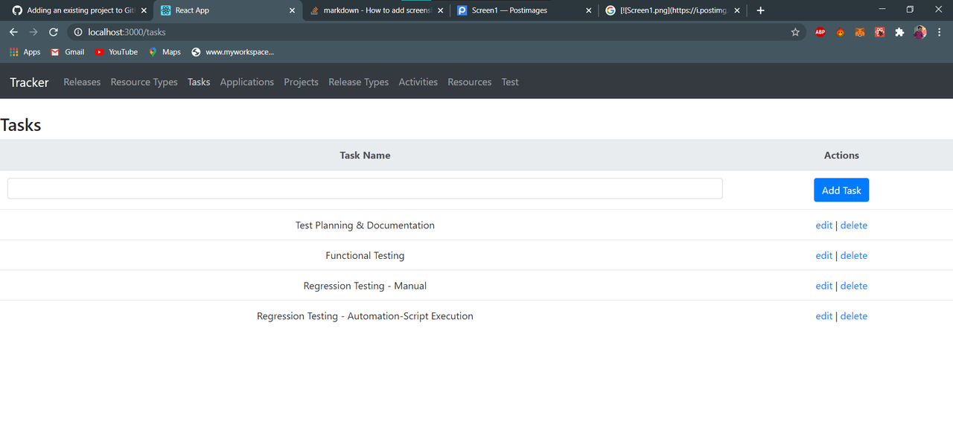Click the 'Regression Testing - Manual' task name
This screenshot has height=430, width=953.
point(365,286)
